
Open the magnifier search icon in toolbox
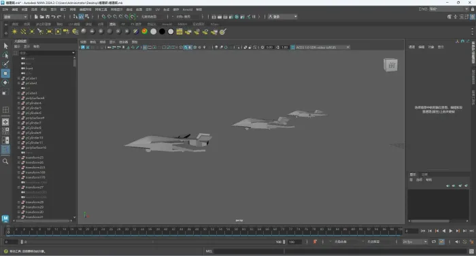click(x=5, y=162)
